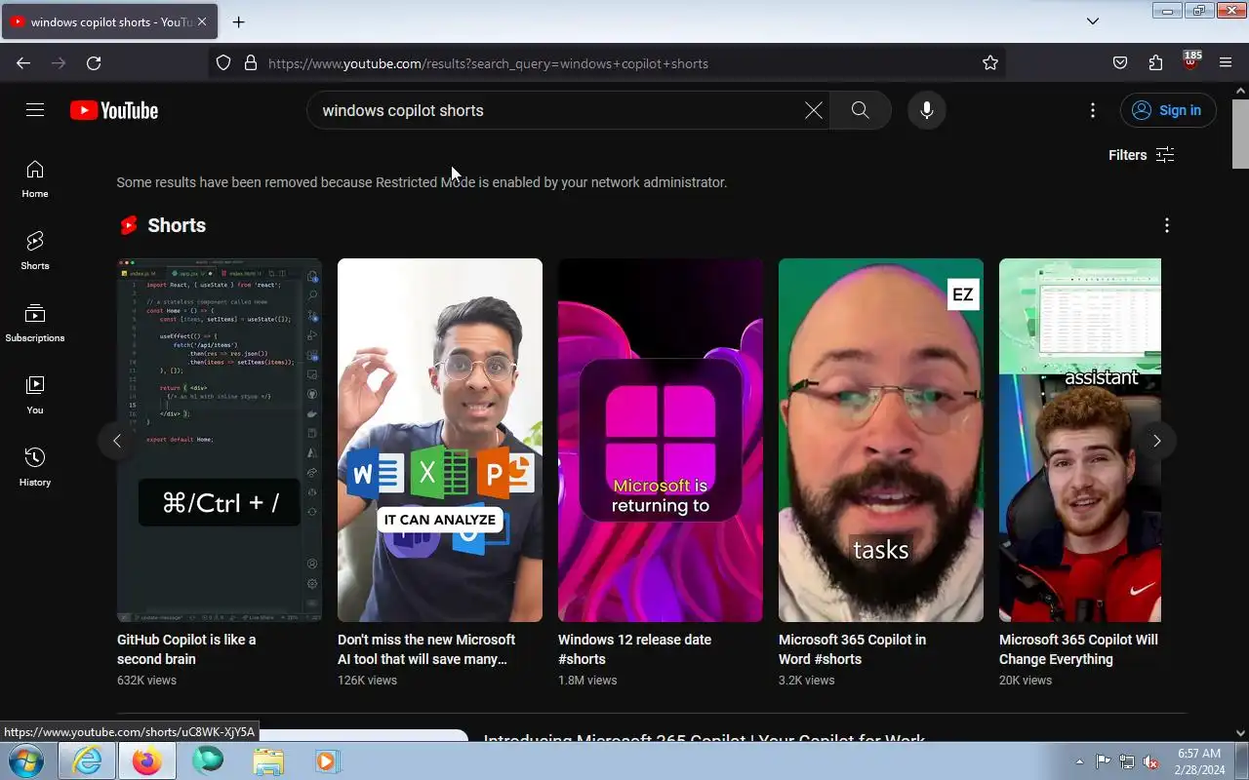Open Copilot Will Change Everything thumbnail
The image size is (1249, 780).
pyautogui.click(x=1080, y=440)
